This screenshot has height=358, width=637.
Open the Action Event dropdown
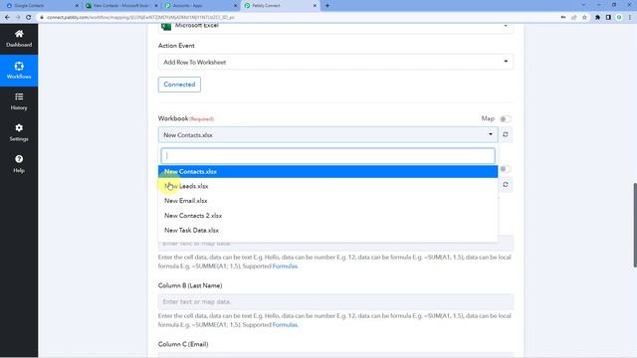pyautogui.click(x=335, y=62)
